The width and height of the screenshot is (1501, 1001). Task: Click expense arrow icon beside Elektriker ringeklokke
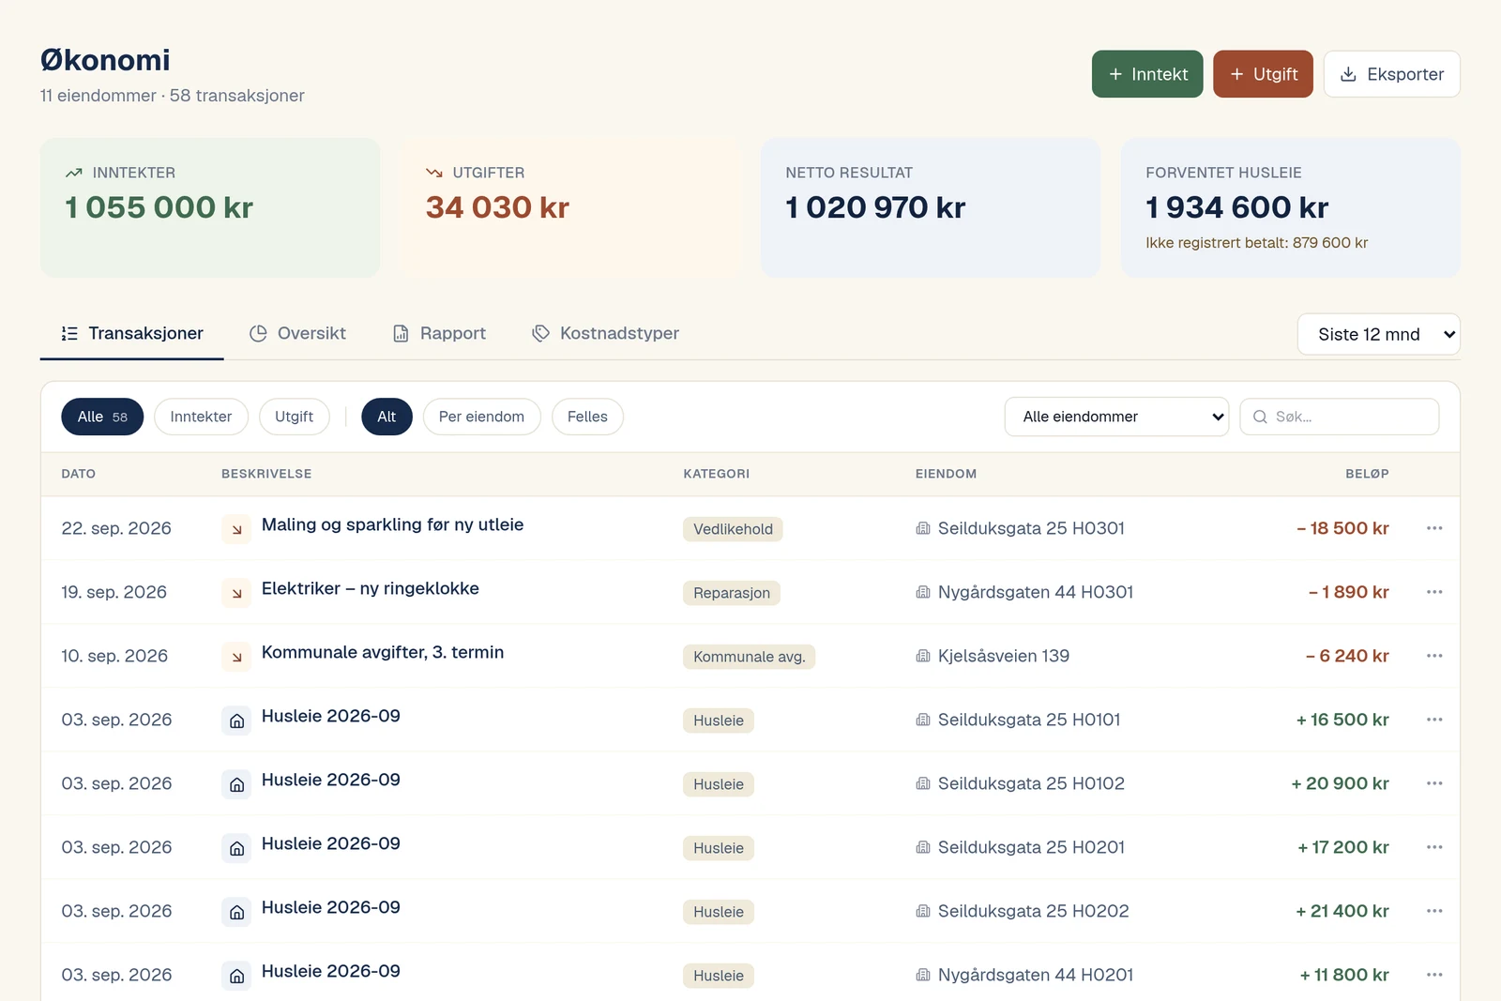coord(236,593)
